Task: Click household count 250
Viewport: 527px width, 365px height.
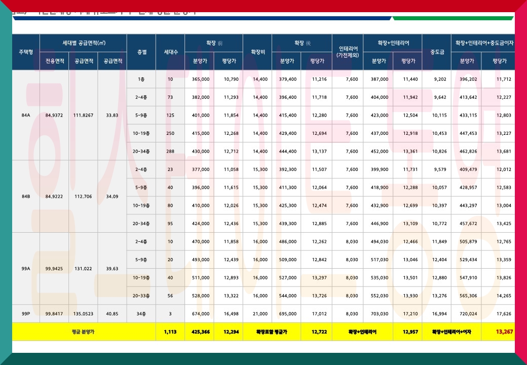Action: tap(170, 133)
